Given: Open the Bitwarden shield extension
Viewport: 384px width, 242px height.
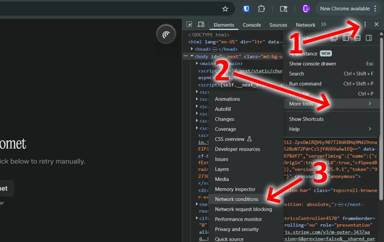Looking at the screenshot, I should click(246, 9).
